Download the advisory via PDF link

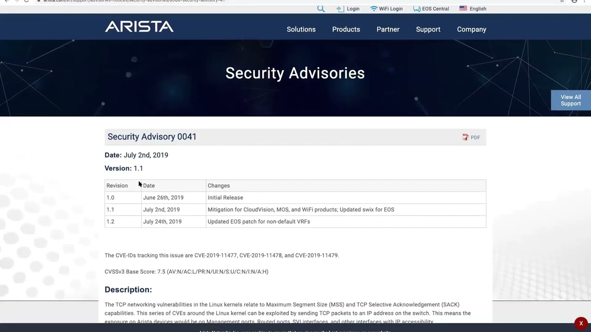pyautogui.click(x=475, y=137)
